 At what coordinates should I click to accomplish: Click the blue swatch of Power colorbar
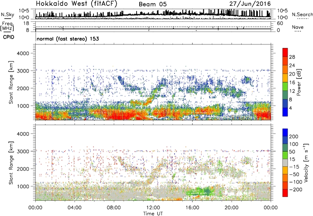[x=285, y=112]
